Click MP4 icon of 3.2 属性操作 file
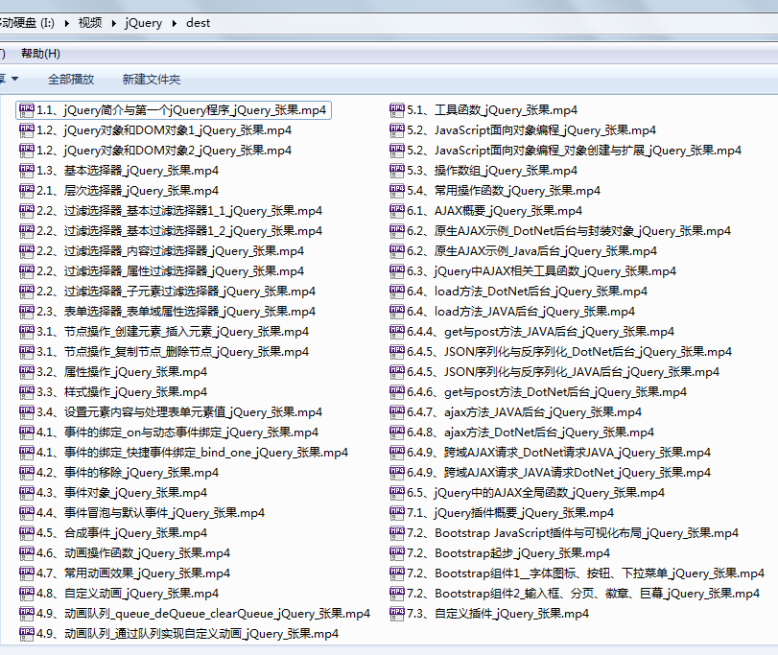 26,372
